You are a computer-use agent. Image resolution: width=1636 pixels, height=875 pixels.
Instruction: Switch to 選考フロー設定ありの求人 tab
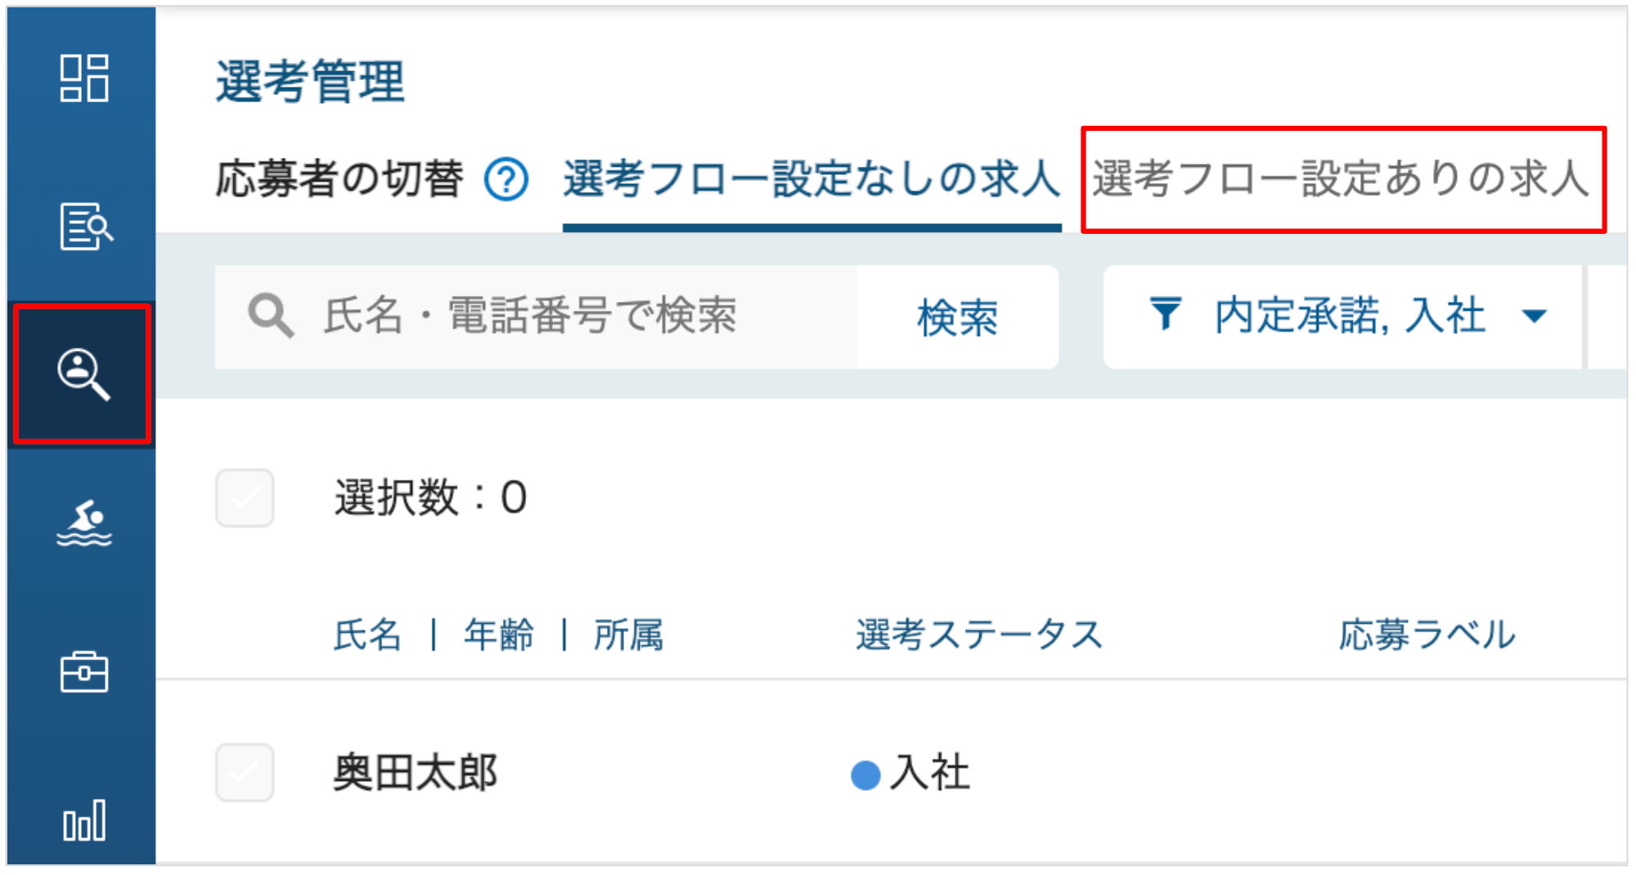coord(1342,179)
